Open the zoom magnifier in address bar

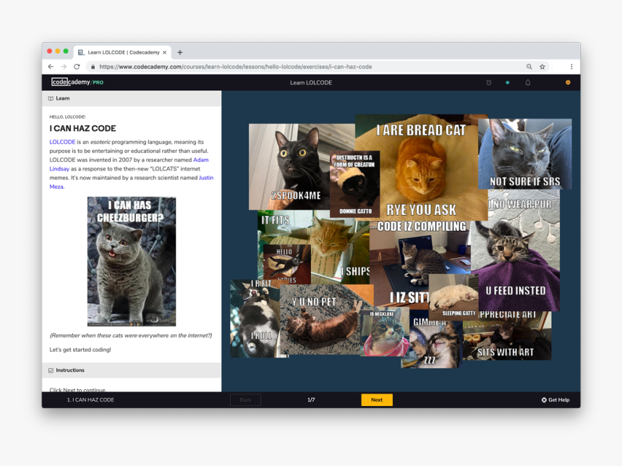529,67
